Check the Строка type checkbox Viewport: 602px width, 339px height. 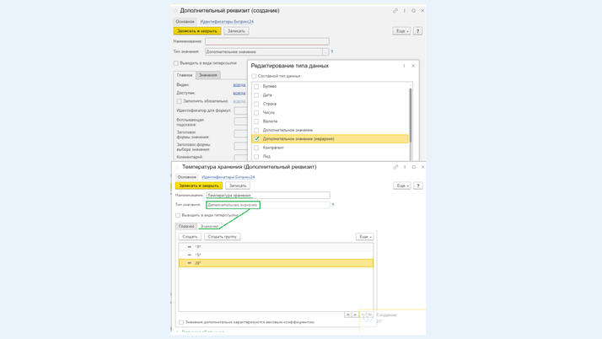(256, 104)
